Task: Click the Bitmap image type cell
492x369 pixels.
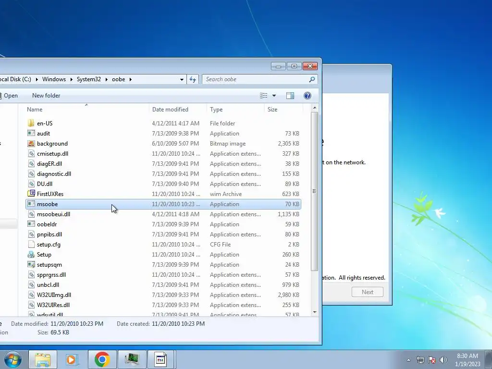Action: click(x=228, y=143)
